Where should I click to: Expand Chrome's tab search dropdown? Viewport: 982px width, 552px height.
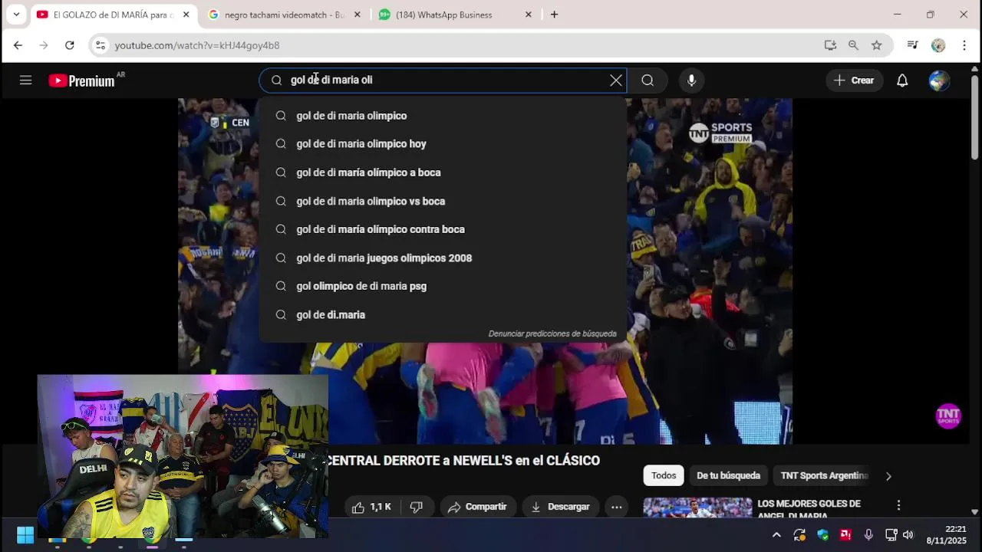[16, 15]
